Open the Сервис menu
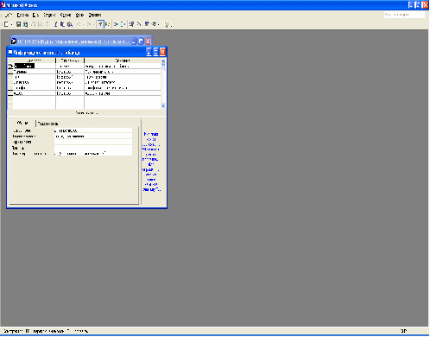430x337 pixels. point(66,15)
